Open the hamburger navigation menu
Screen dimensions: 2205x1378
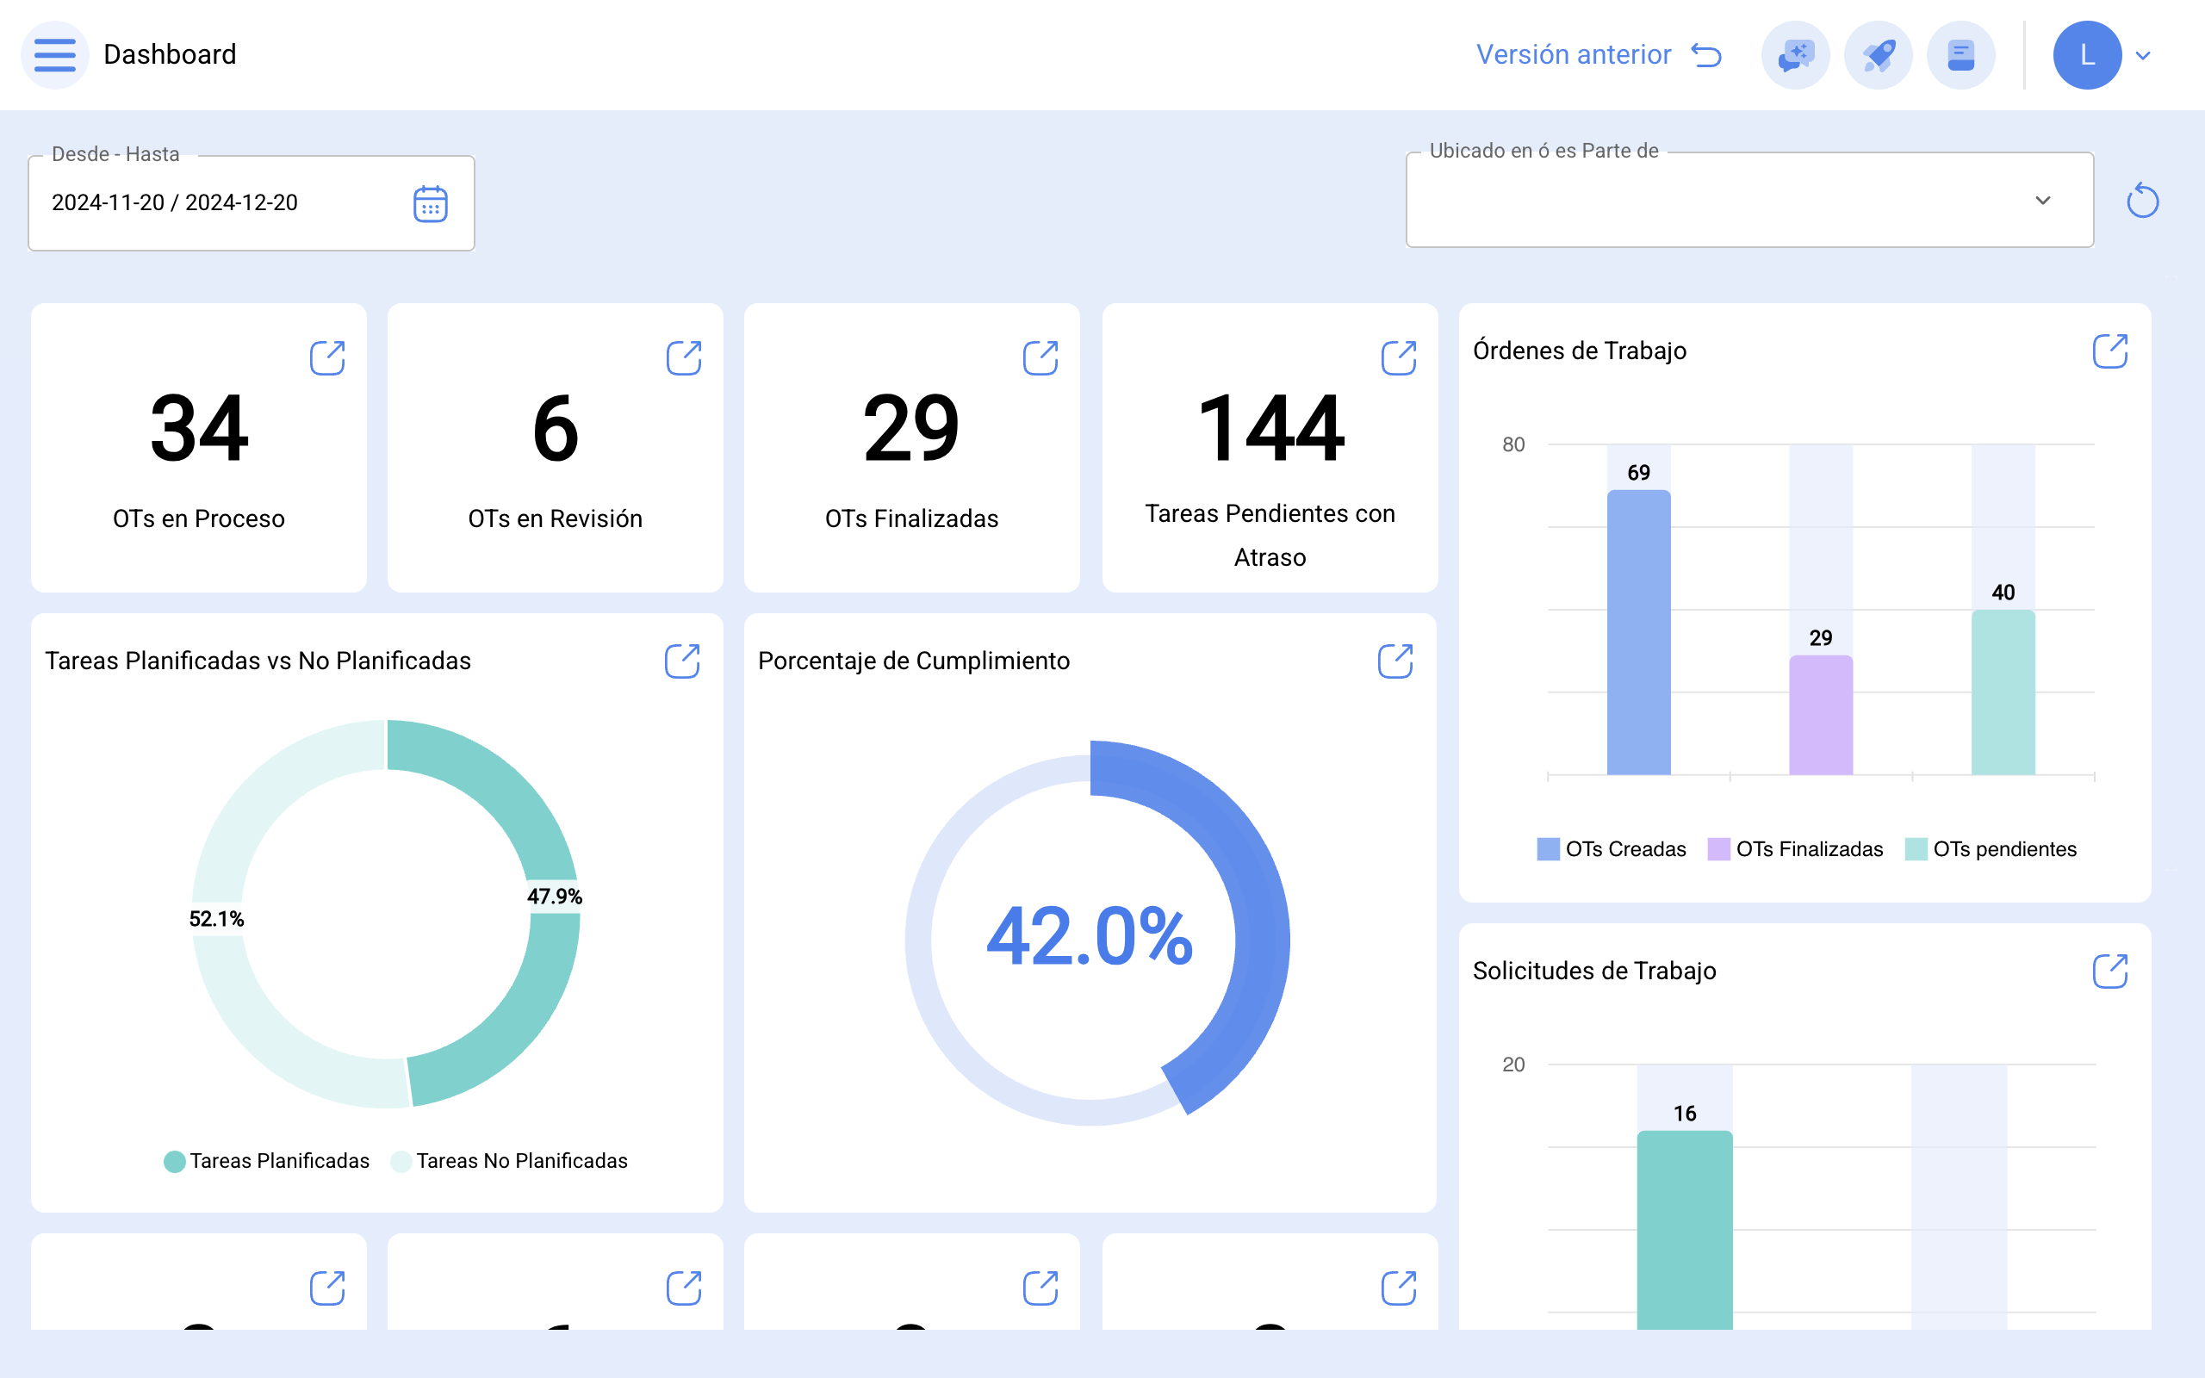(x=54, y=54)
